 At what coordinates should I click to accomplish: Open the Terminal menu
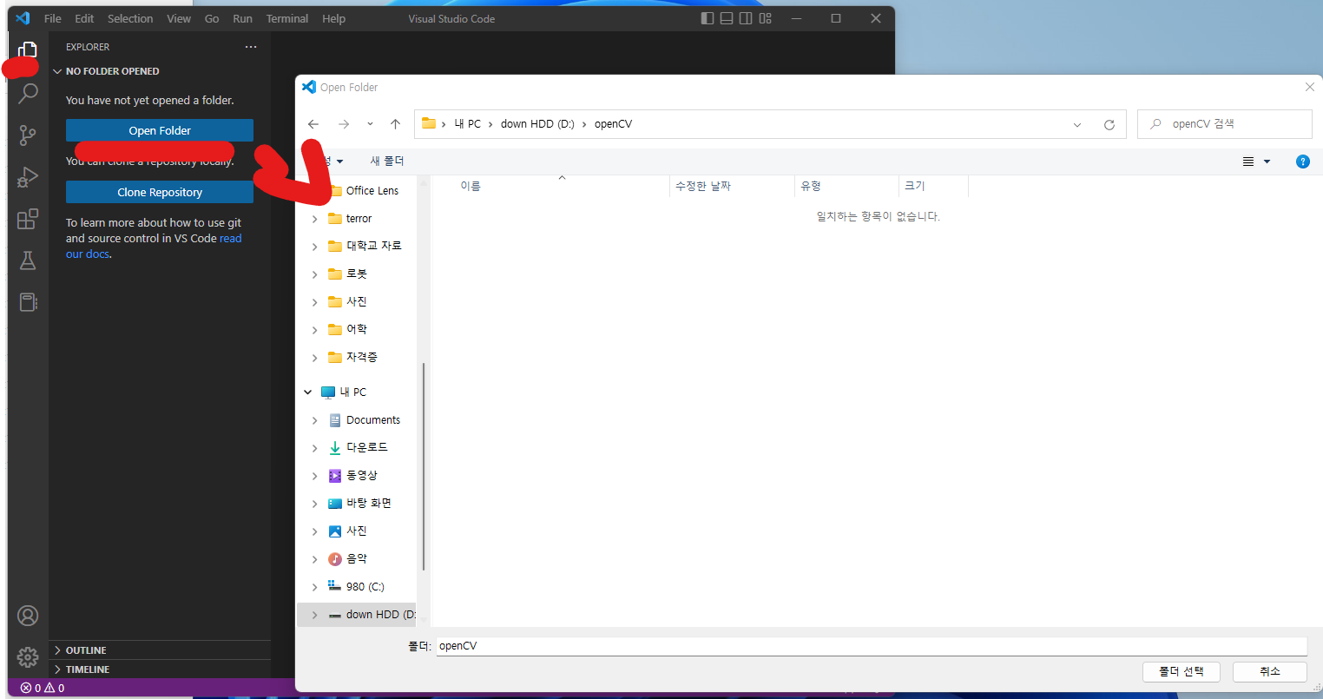[287, 18]
